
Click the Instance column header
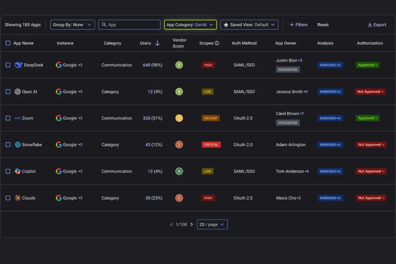coord(65,43)
